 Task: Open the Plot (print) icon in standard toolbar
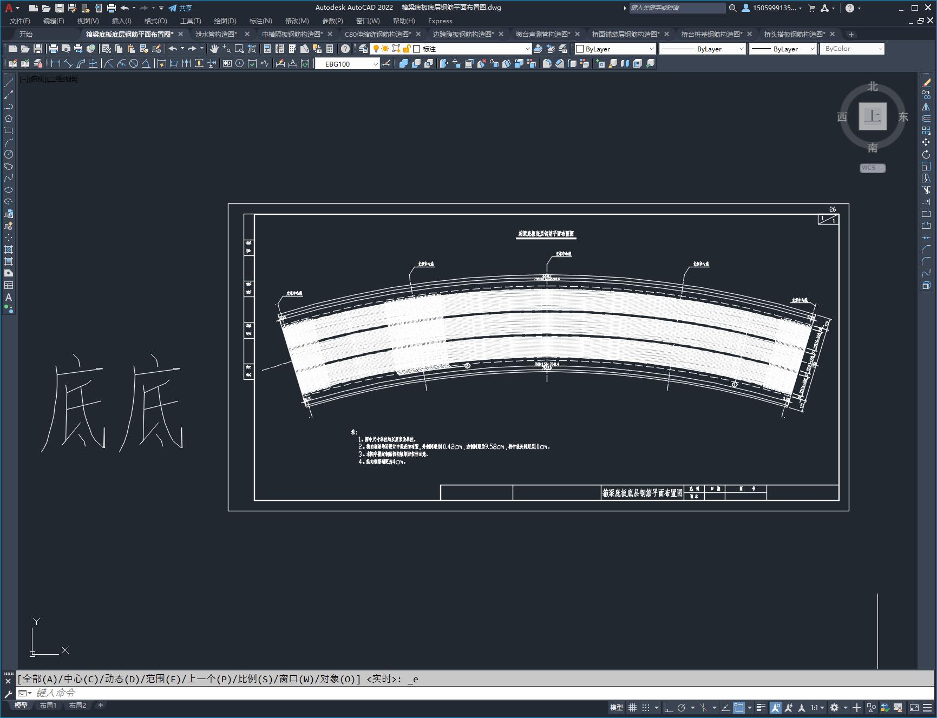click(53, 49)
